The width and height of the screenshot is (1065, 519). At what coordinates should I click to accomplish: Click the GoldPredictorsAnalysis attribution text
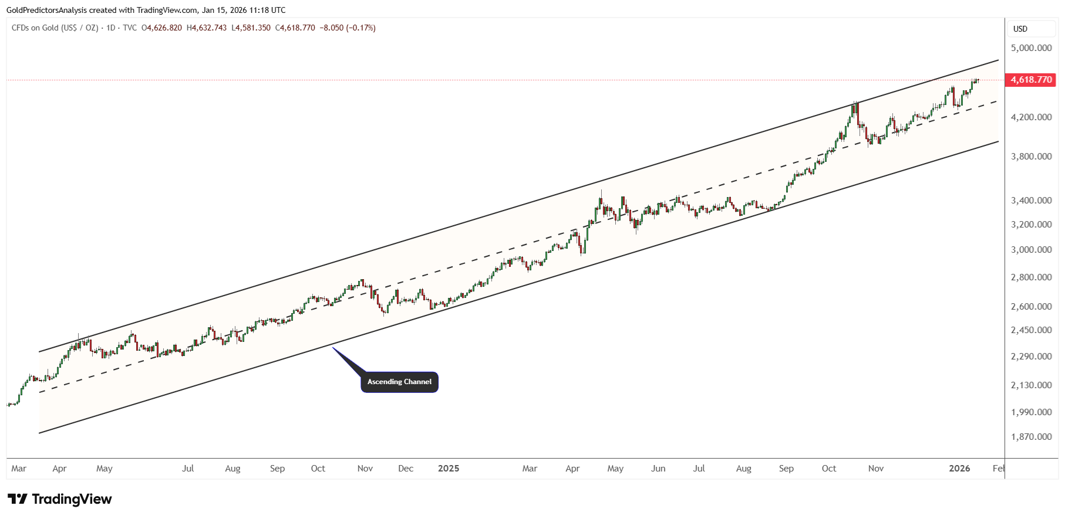46,10
